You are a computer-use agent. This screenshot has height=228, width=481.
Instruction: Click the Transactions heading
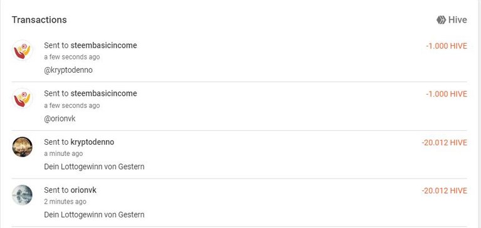coord(39,19)
